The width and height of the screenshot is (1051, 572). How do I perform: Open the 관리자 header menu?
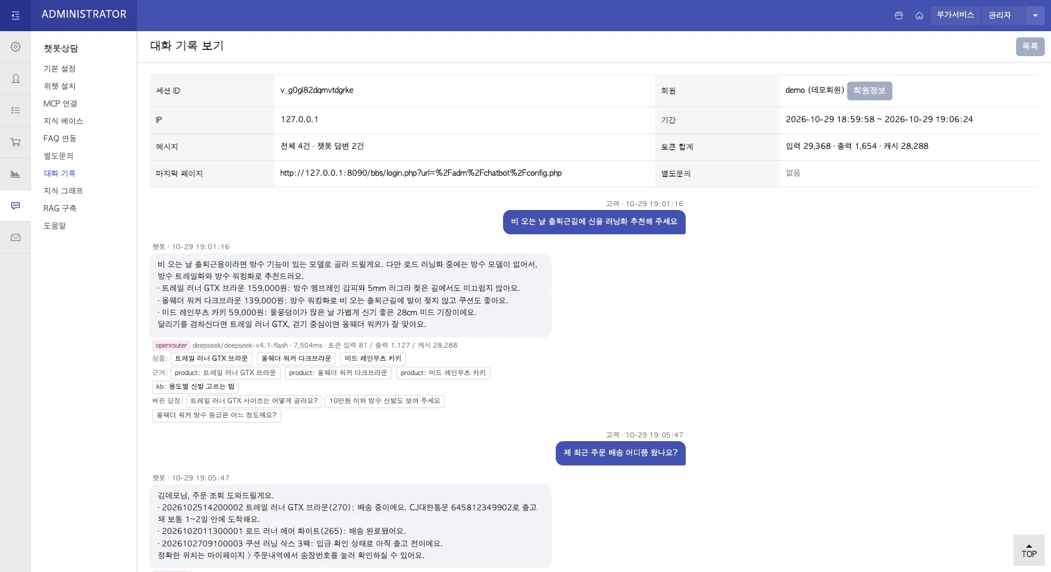pos(1004,16)
